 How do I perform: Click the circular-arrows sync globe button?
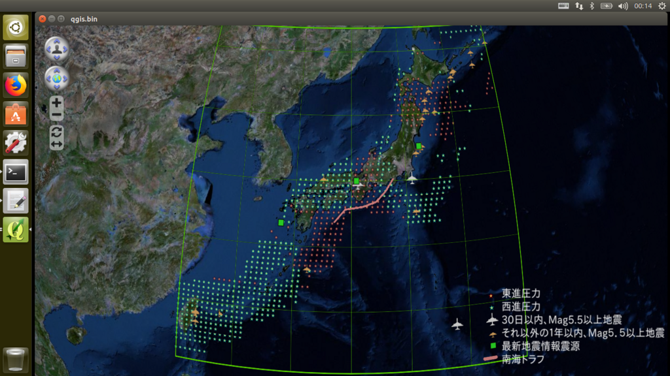[x=56, y=132]
